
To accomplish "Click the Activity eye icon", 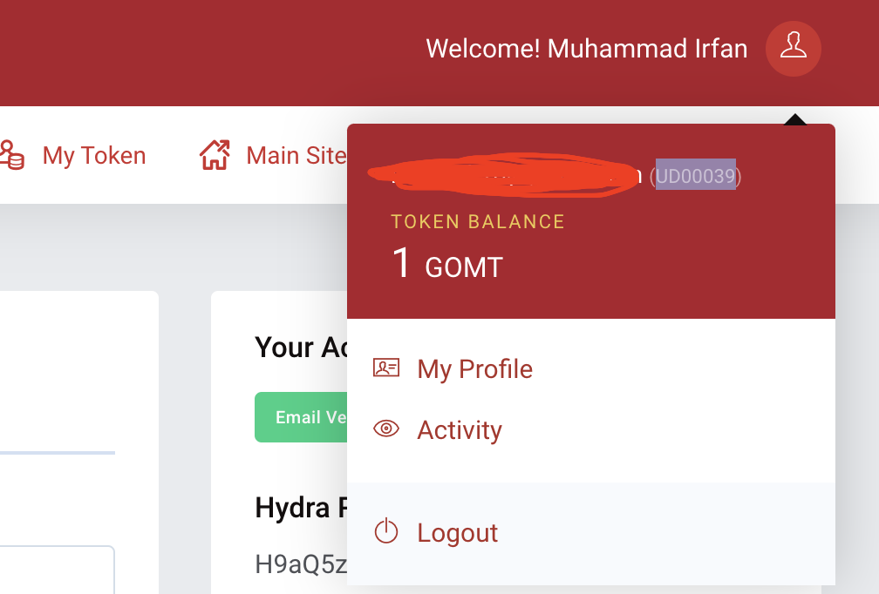I will 385,429.
